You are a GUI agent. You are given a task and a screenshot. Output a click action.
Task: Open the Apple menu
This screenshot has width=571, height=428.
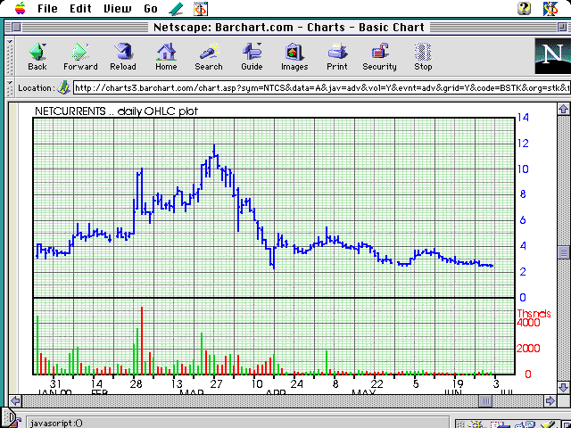[21, 8]
